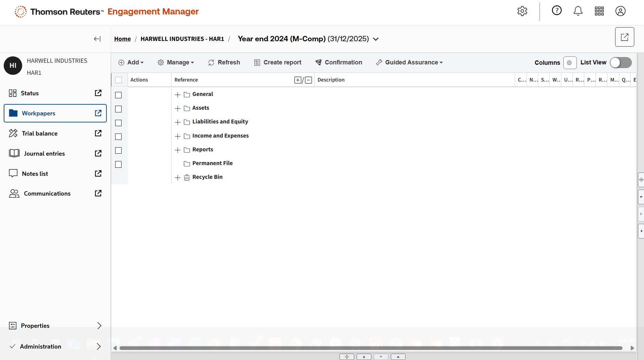The height and width of the screenshot is (360, 644).
Task: Expand the Assets folder tree node
Action: tap(178, 108)
